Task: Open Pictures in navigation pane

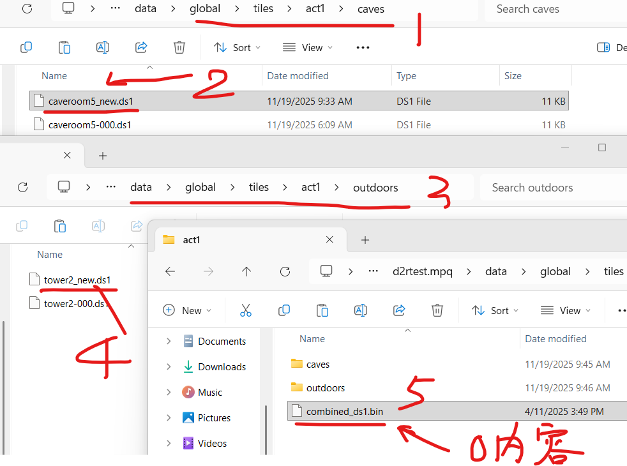Action: pyautogui.click(x=207, y=417)
